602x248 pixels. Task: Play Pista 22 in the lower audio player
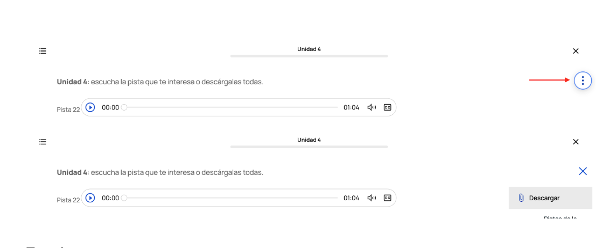(90, 198)
